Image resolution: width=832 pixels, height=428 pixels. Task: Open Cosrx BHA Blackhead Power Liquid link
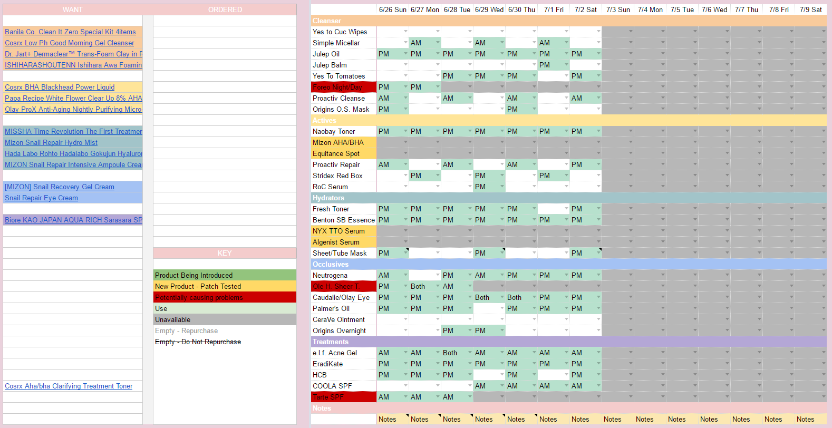pyautogui.click(x=60, y=87)
